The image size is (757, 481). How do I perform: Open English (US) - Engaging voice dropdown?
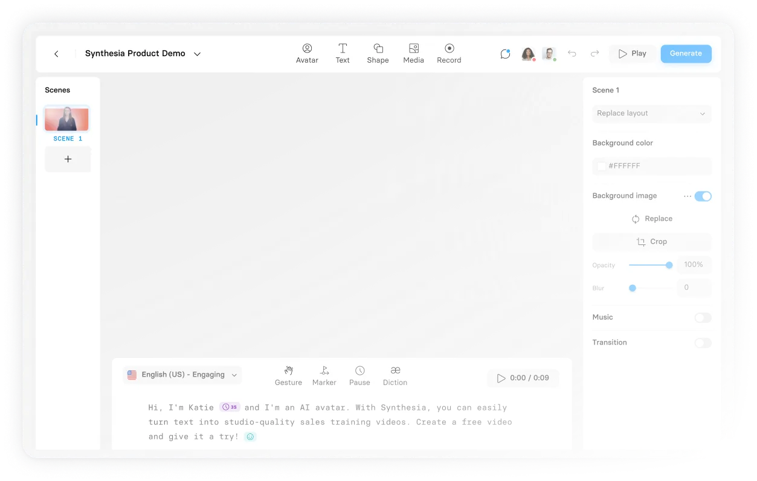(182, 375)
